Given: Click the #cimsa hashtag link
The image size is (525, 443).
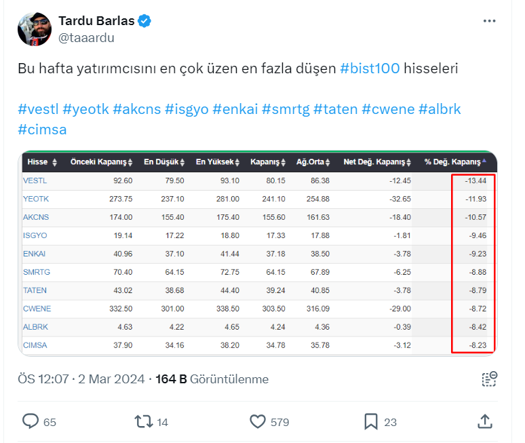Looking at the screenshot, I should click(42, 129).
